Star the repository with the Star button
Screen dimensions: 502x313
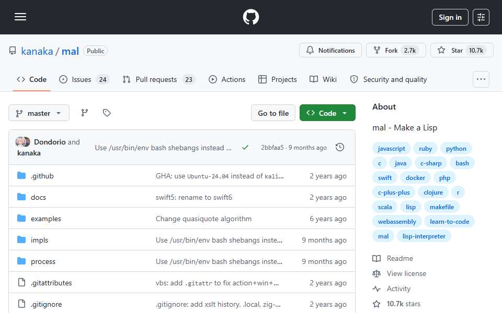pyautogui.click(x=462, y=51)
